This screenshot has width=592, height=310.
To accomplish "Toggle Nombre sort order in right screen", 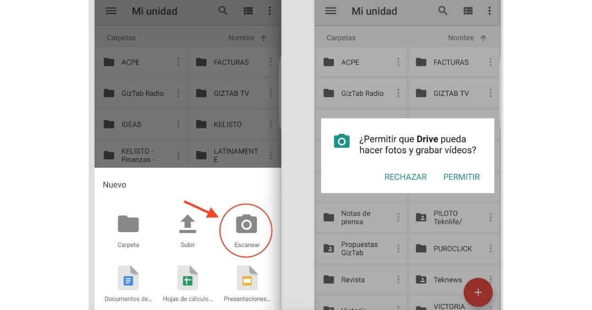I will pos(468,38).
